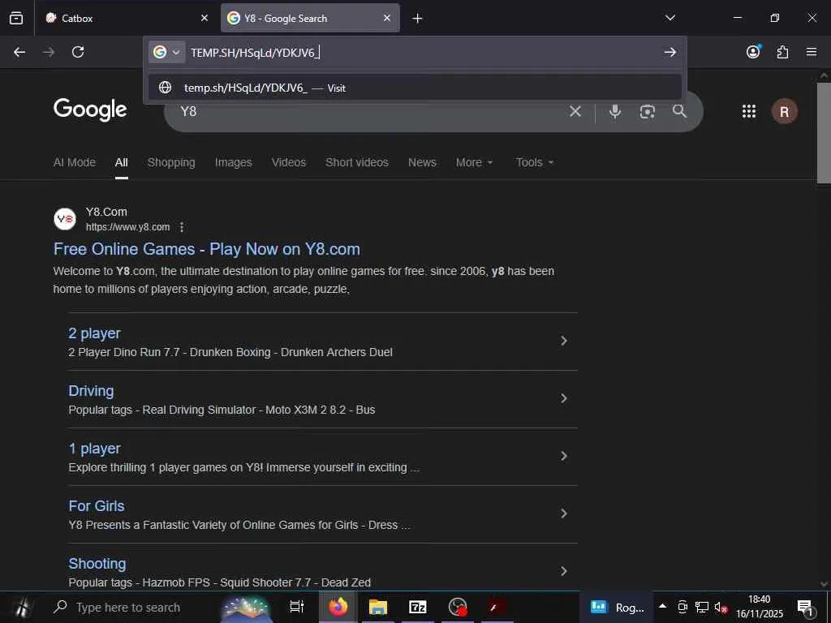Click the Windows Start button
831x623 pixels.
pyautogui.click(x=21, y=607)
